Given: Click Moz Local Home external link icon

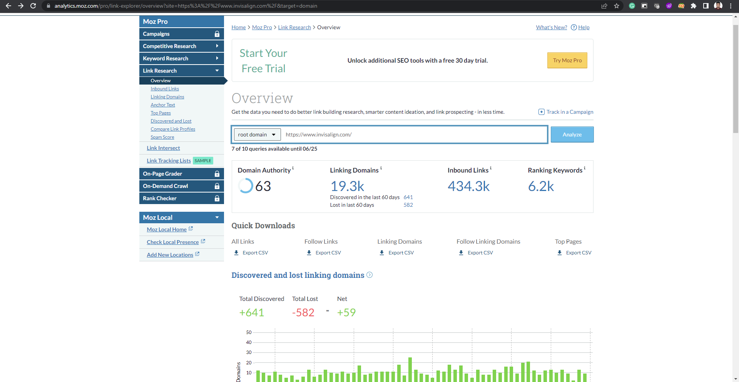Looking at the screenshot, I should [x=191, y=229].
